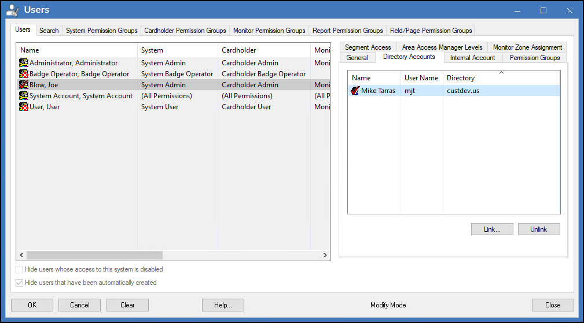Select the 'System Account, System Account' user
The image size is (584, 323).
point(81,96)
